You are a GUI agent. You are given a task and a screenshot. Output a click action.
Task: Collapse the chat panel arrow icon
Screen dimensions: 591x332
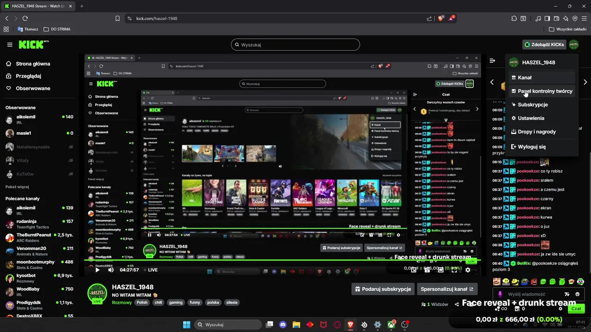(x=493, y=61)
